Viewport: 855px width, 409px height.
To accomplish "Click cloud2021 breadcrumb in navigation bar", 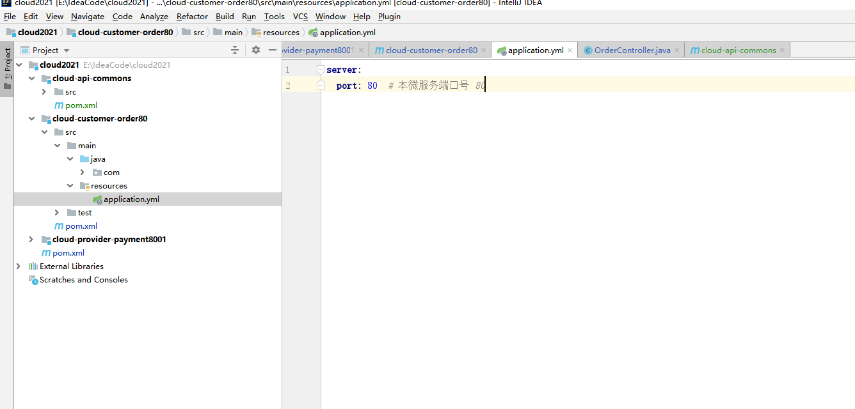I will 32,32.
